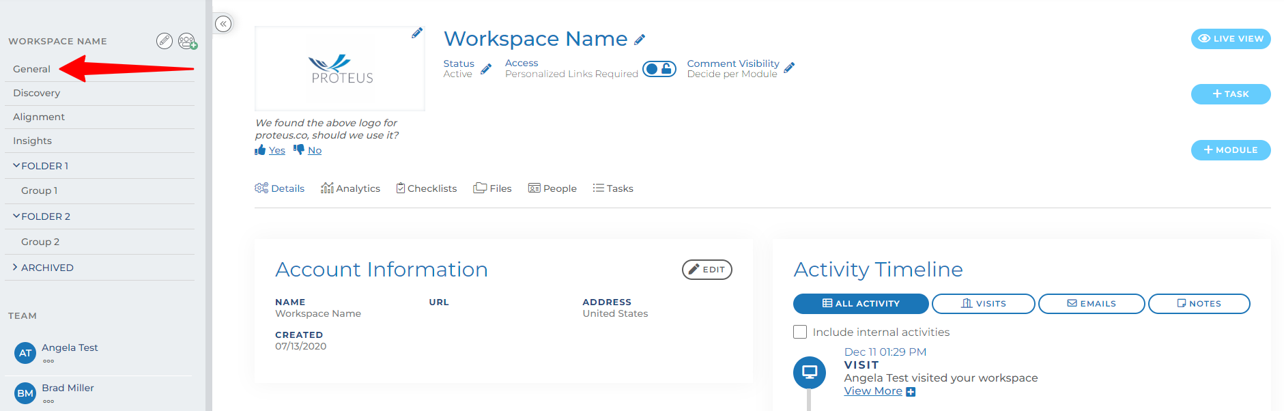The height and width of the screenshot is (411, 1284).
Task: Collapse the sidebar with double-chevron button
Action: [223, 24]
